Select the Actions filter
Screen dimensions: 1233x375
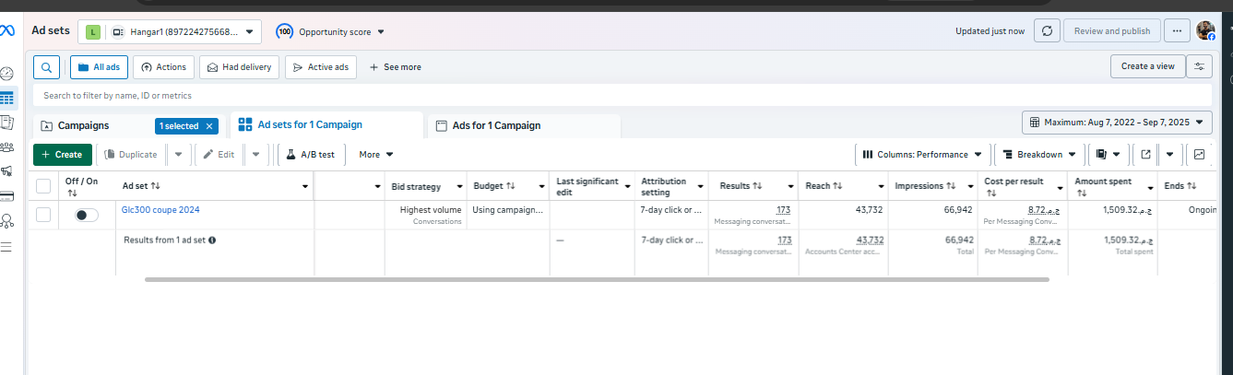tap(163, 66)
